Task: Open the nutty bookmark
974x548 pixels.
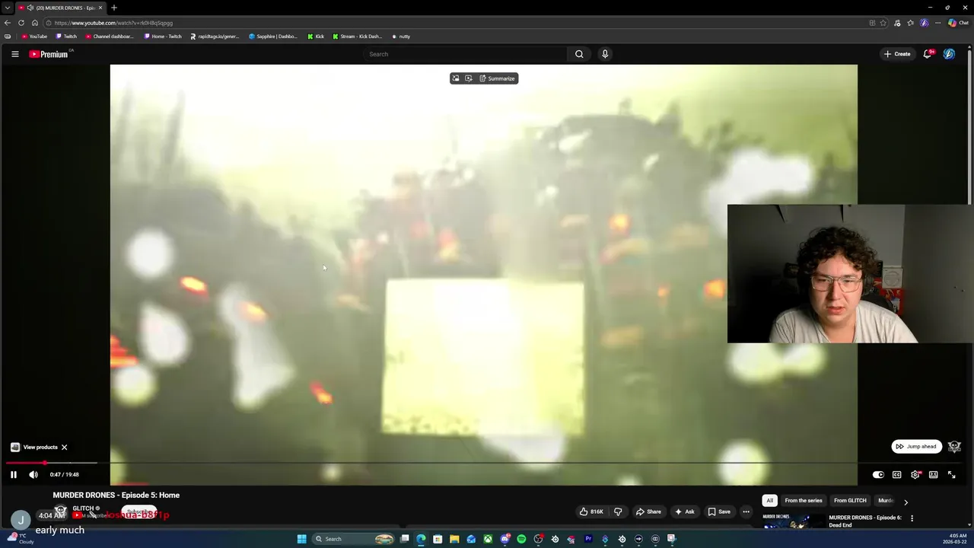Action: (401, 37)
